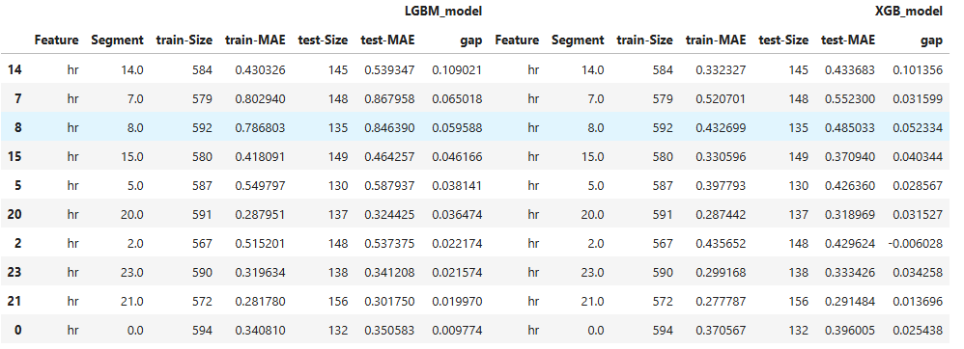Click the LGBM_model group header
Viewport: 964px width, 349px height.
pos(442,11)
